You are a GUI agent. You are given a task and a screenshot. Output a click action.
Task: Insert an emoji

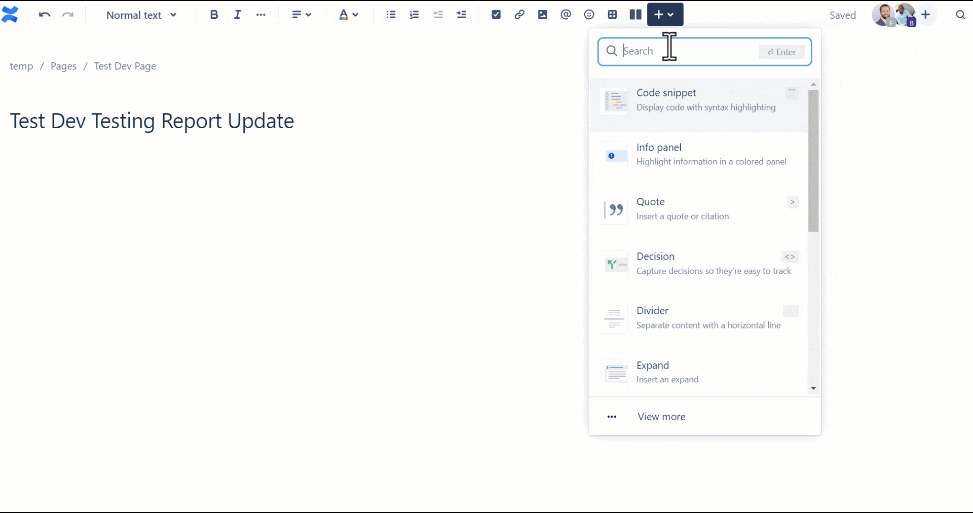click(589, 15)
